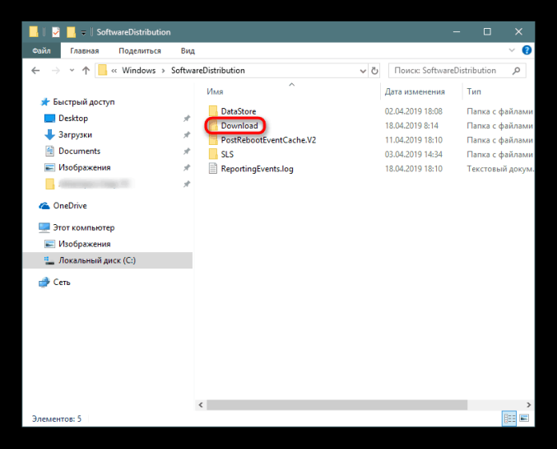Switch to large thumbnails view icon
This screenshot has height=449, width=557.
coord(524,418)
